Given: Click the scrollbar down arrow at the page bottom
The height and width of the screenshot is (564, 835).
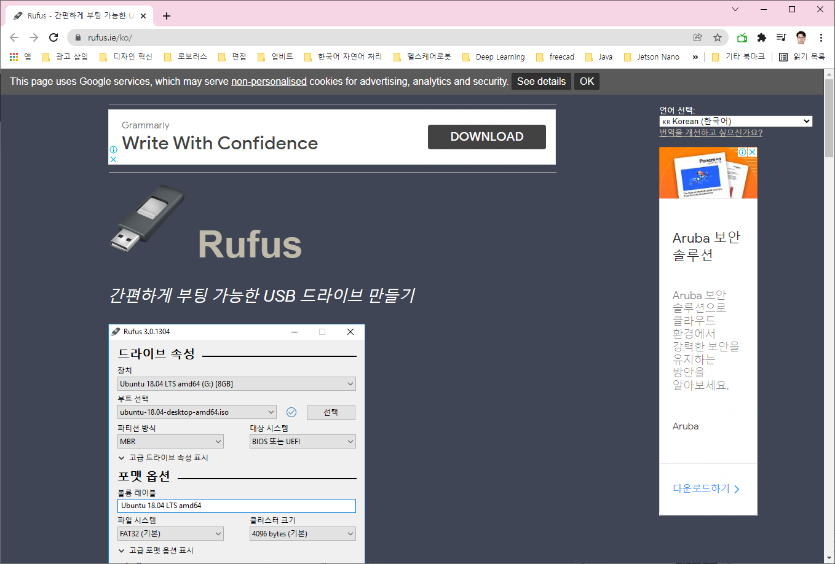Looking at the screenshot, I should (x=829, y=558).
